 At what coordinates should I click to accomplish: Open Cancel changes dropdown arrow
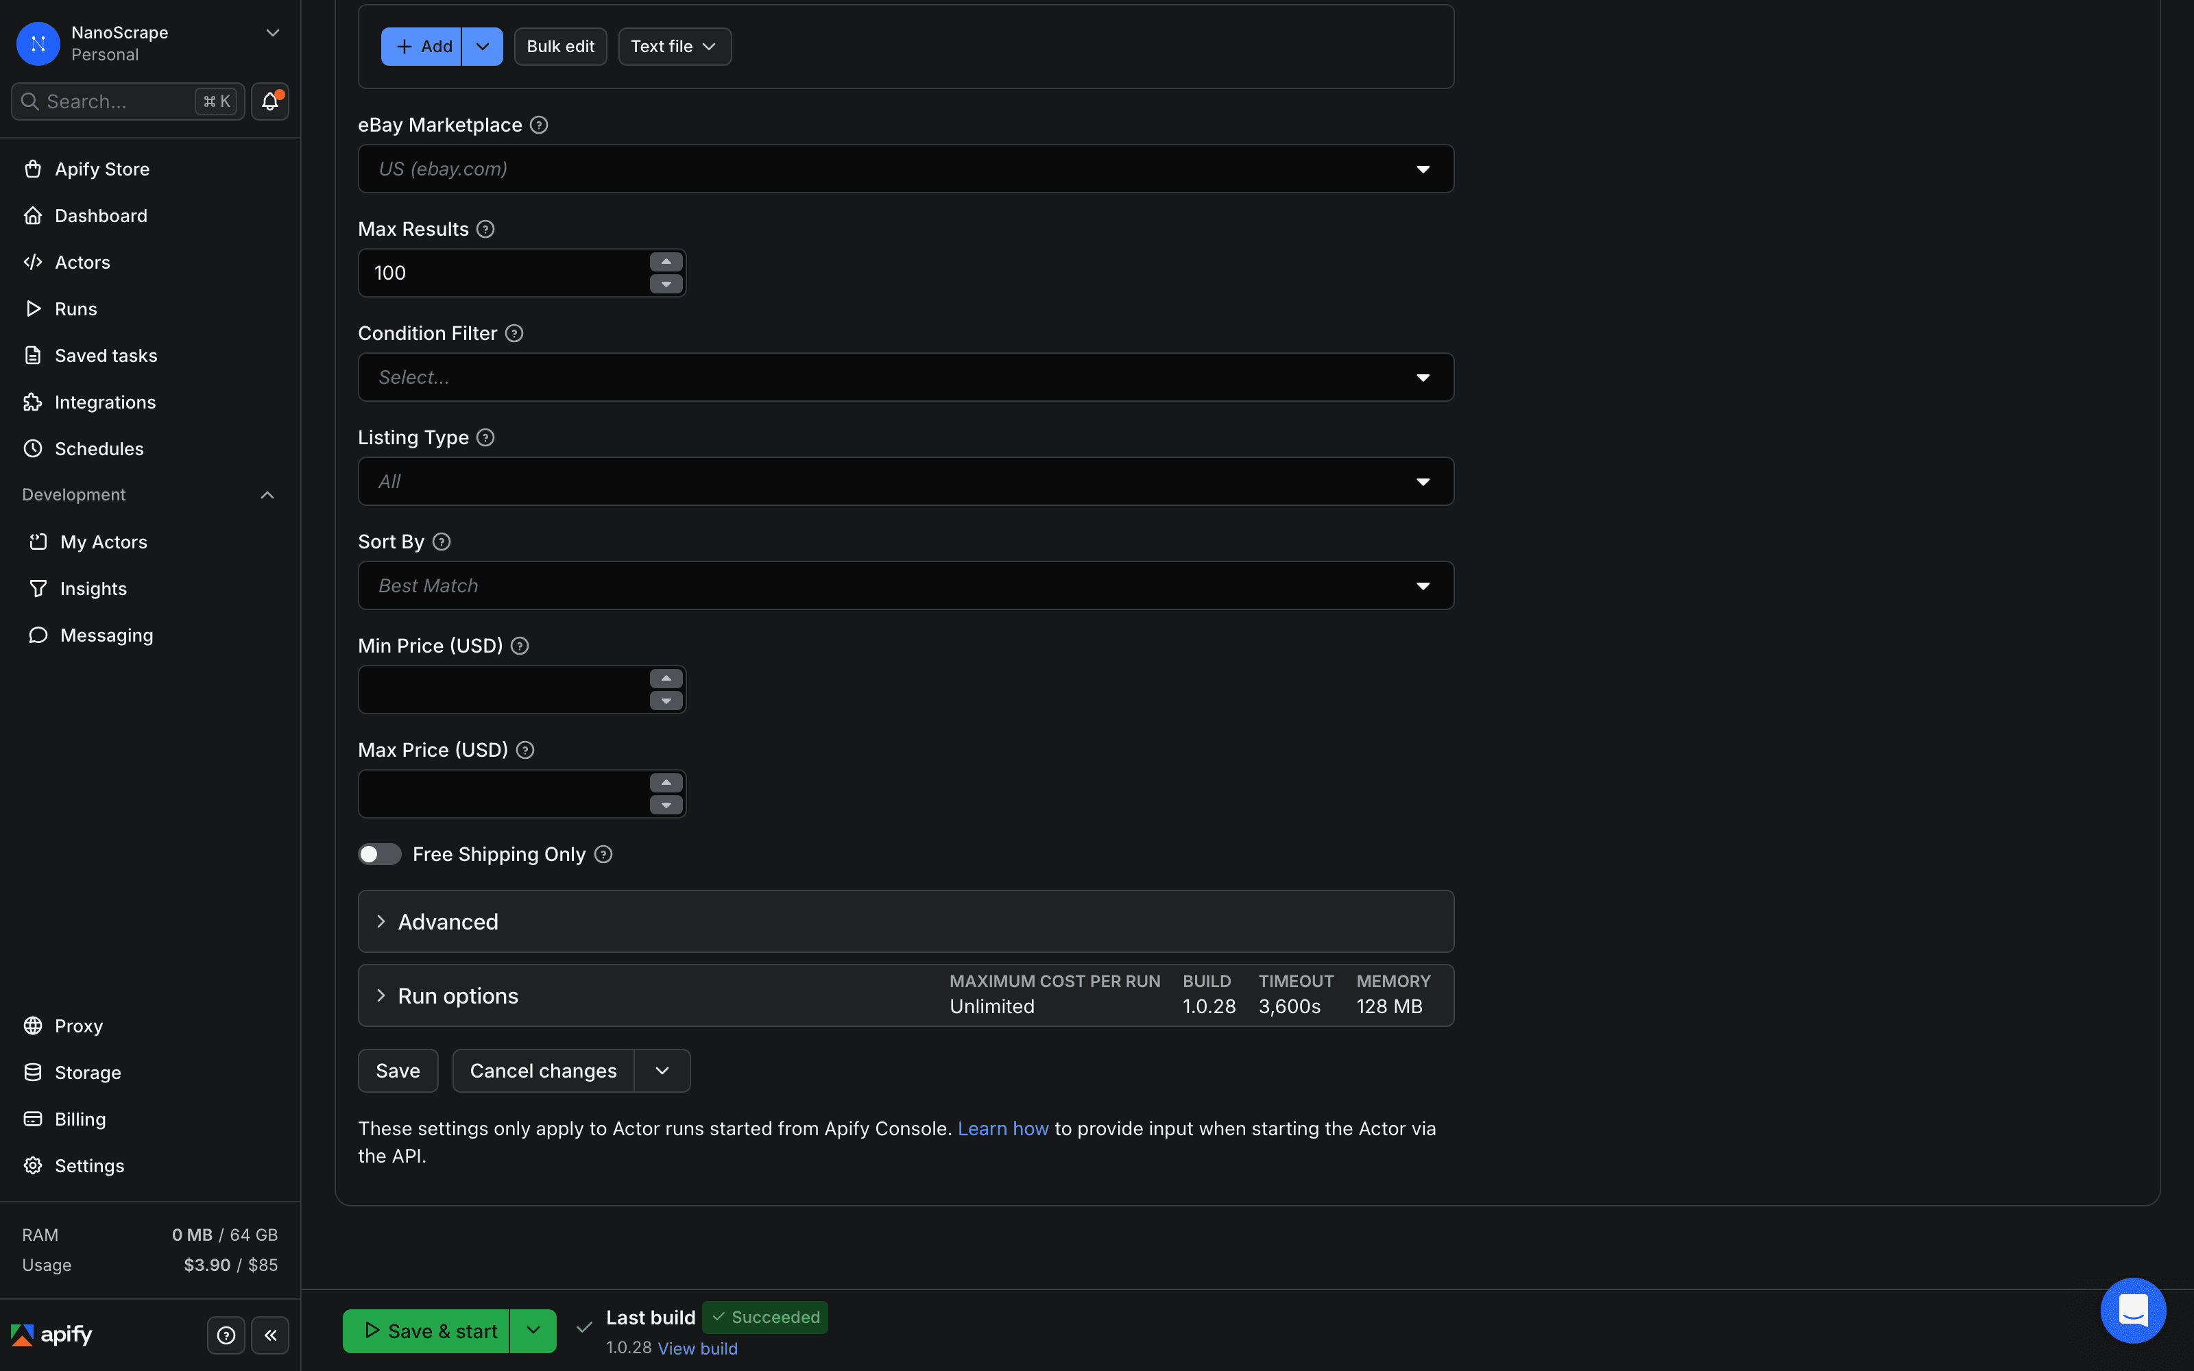(663, 1071)
